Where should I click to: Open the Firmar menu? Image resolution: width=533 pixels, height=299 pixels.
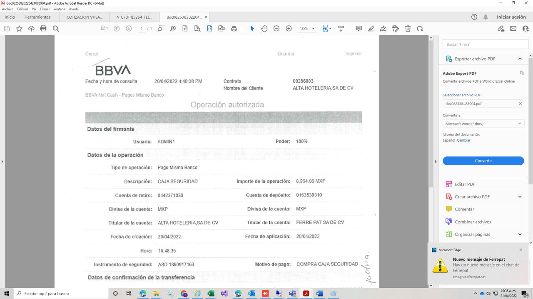[x=45, y=9]
